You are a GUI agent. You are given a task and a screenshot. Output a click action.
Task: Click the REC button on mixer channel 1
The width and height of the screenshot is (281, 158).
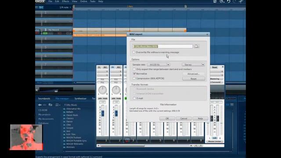[105, 67]
